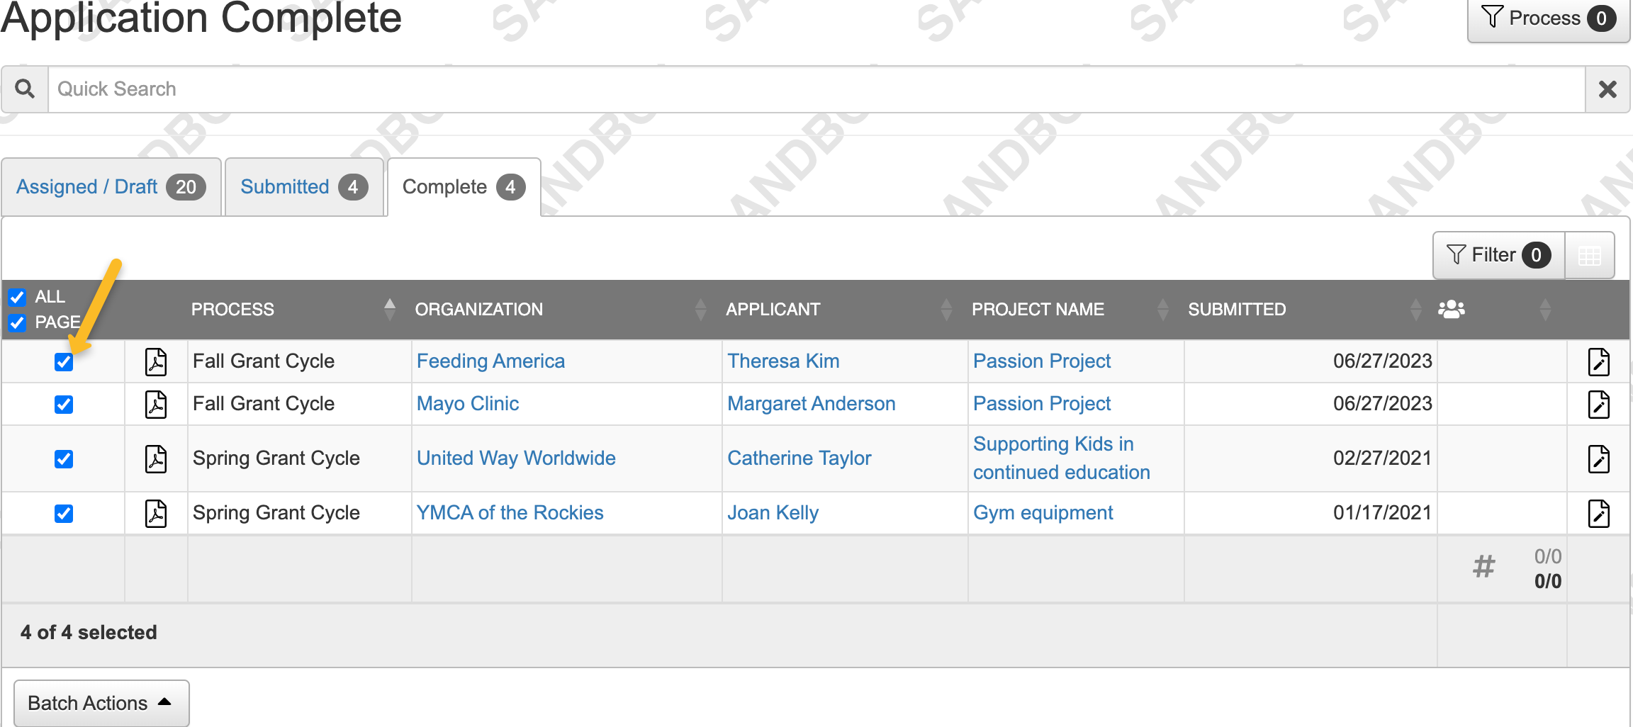
Task: Sort by Organization column arrows
Action: pos(700,309)
